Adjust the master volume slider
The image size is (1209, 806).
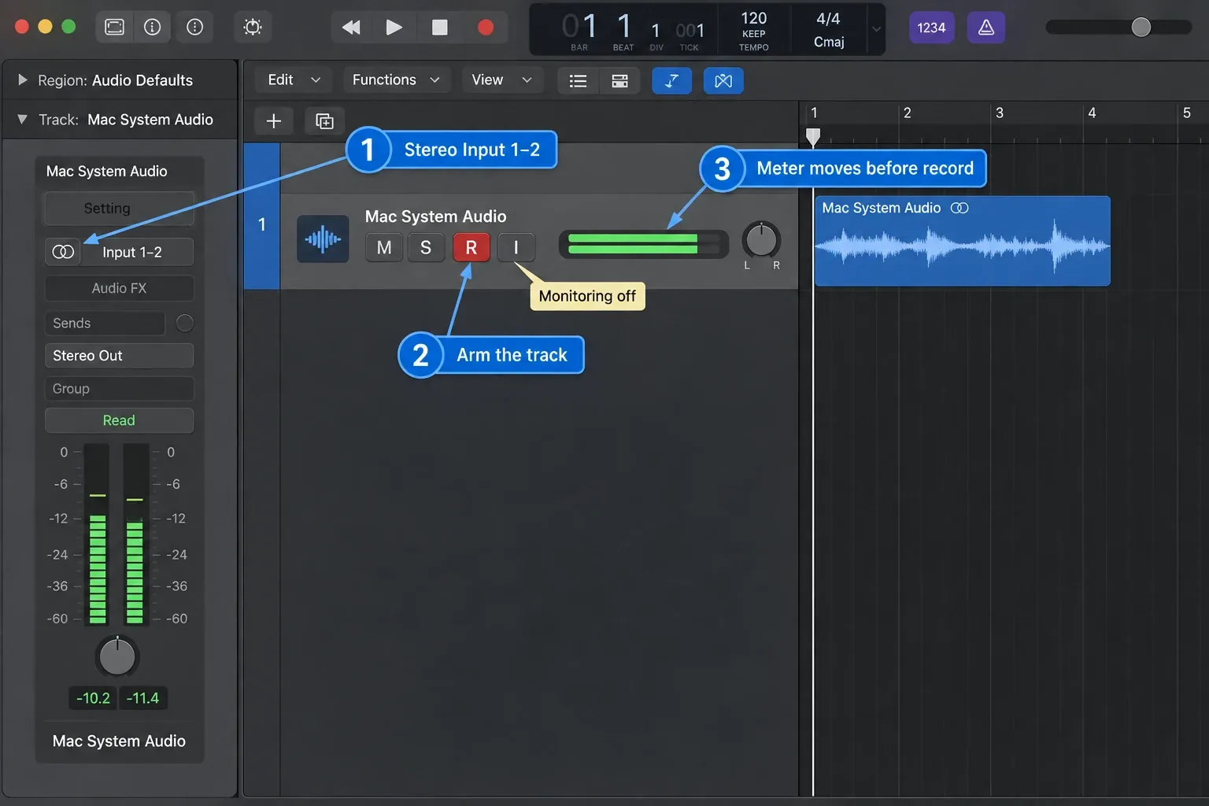click(1141, 28)
